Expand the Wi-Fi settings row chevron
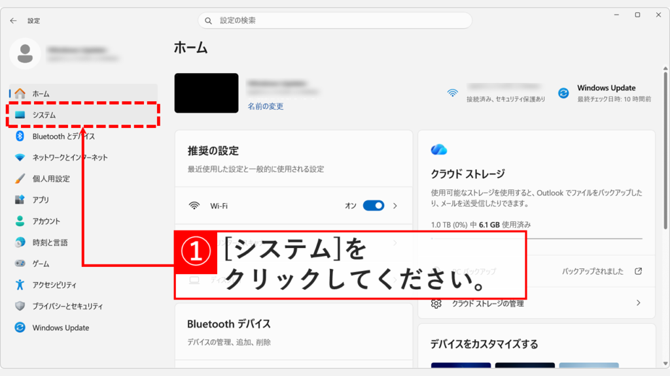 click(394, 205)
